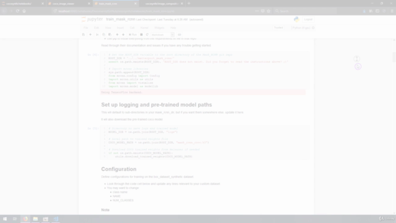Viewport: 396px width, 223px height.
Task: Click the Configuration heading
Action: [x=119, y=169]
